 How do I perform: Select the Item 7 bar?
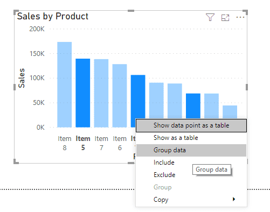pyautogui.click(x=101, y=93)
